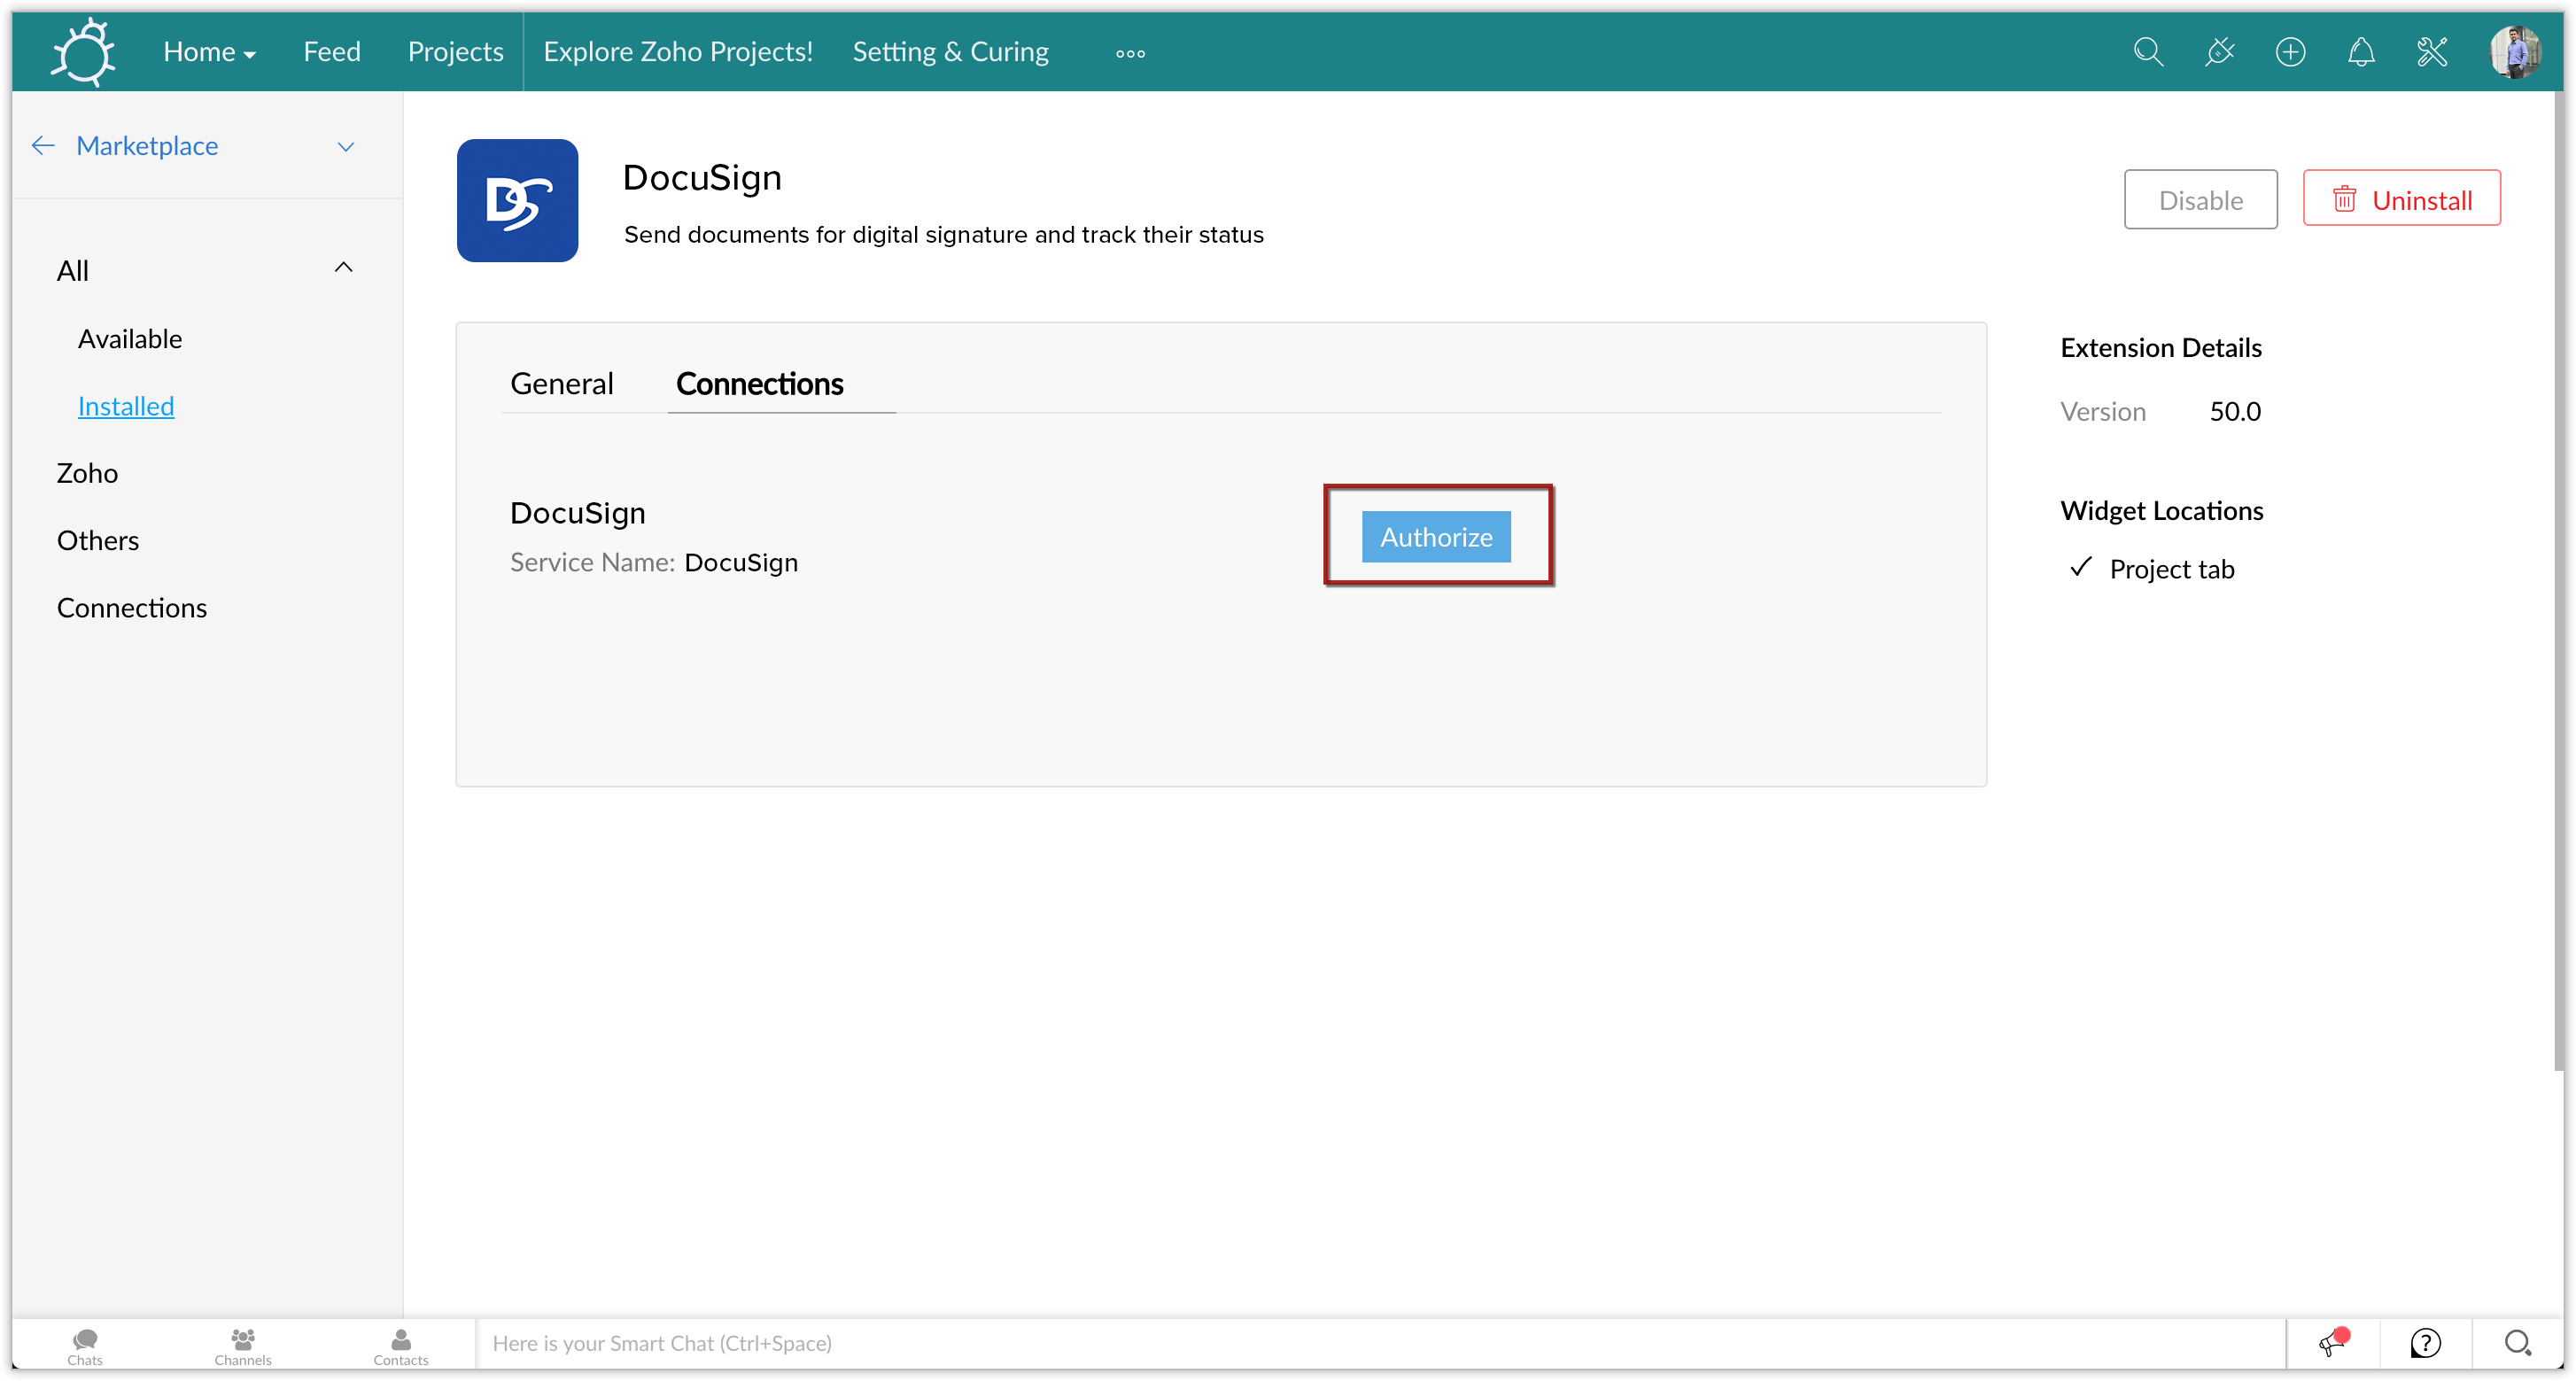
Task: Open the Chats icon in bottom bar
Action: coord(85,1345)
